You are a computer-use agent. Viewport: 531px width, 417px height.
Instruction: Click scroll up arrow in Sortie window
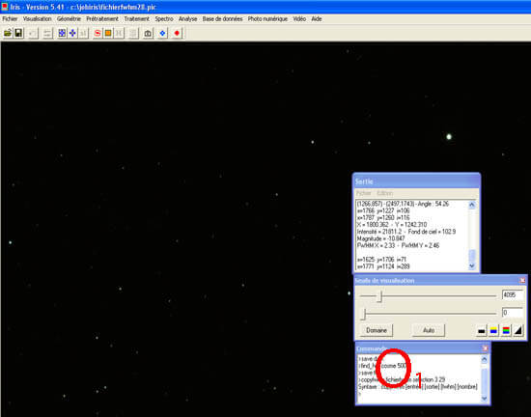(472, 205)
